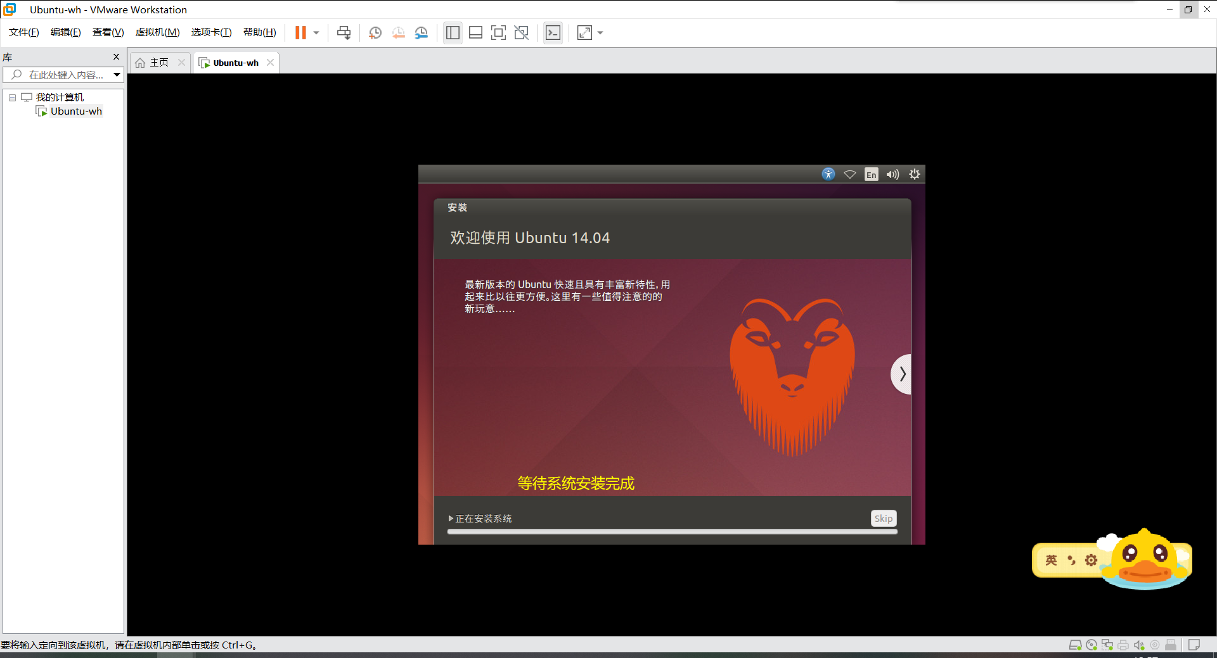Open the input method settings gear

(1091, 560)
